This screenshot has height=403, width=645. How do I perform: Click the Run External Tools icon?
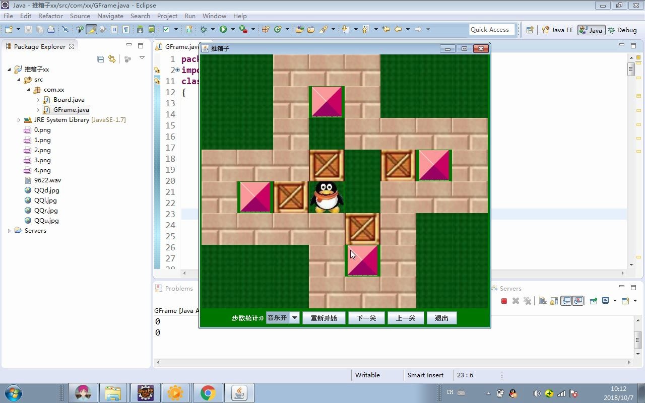point(243,29)
